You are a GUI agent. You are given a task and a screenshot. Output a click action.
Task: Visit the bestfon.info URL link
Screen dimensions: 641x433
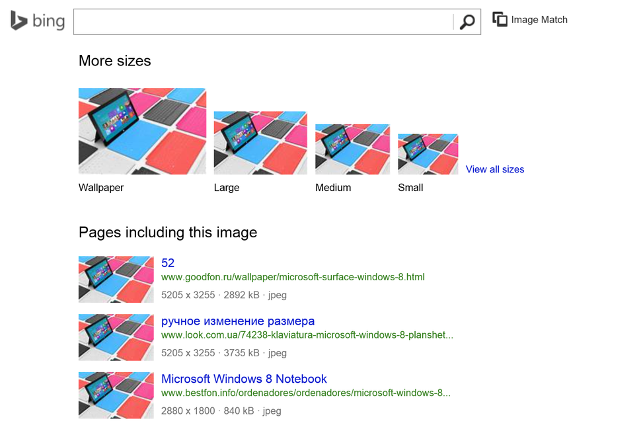click(x=306, y=393)
